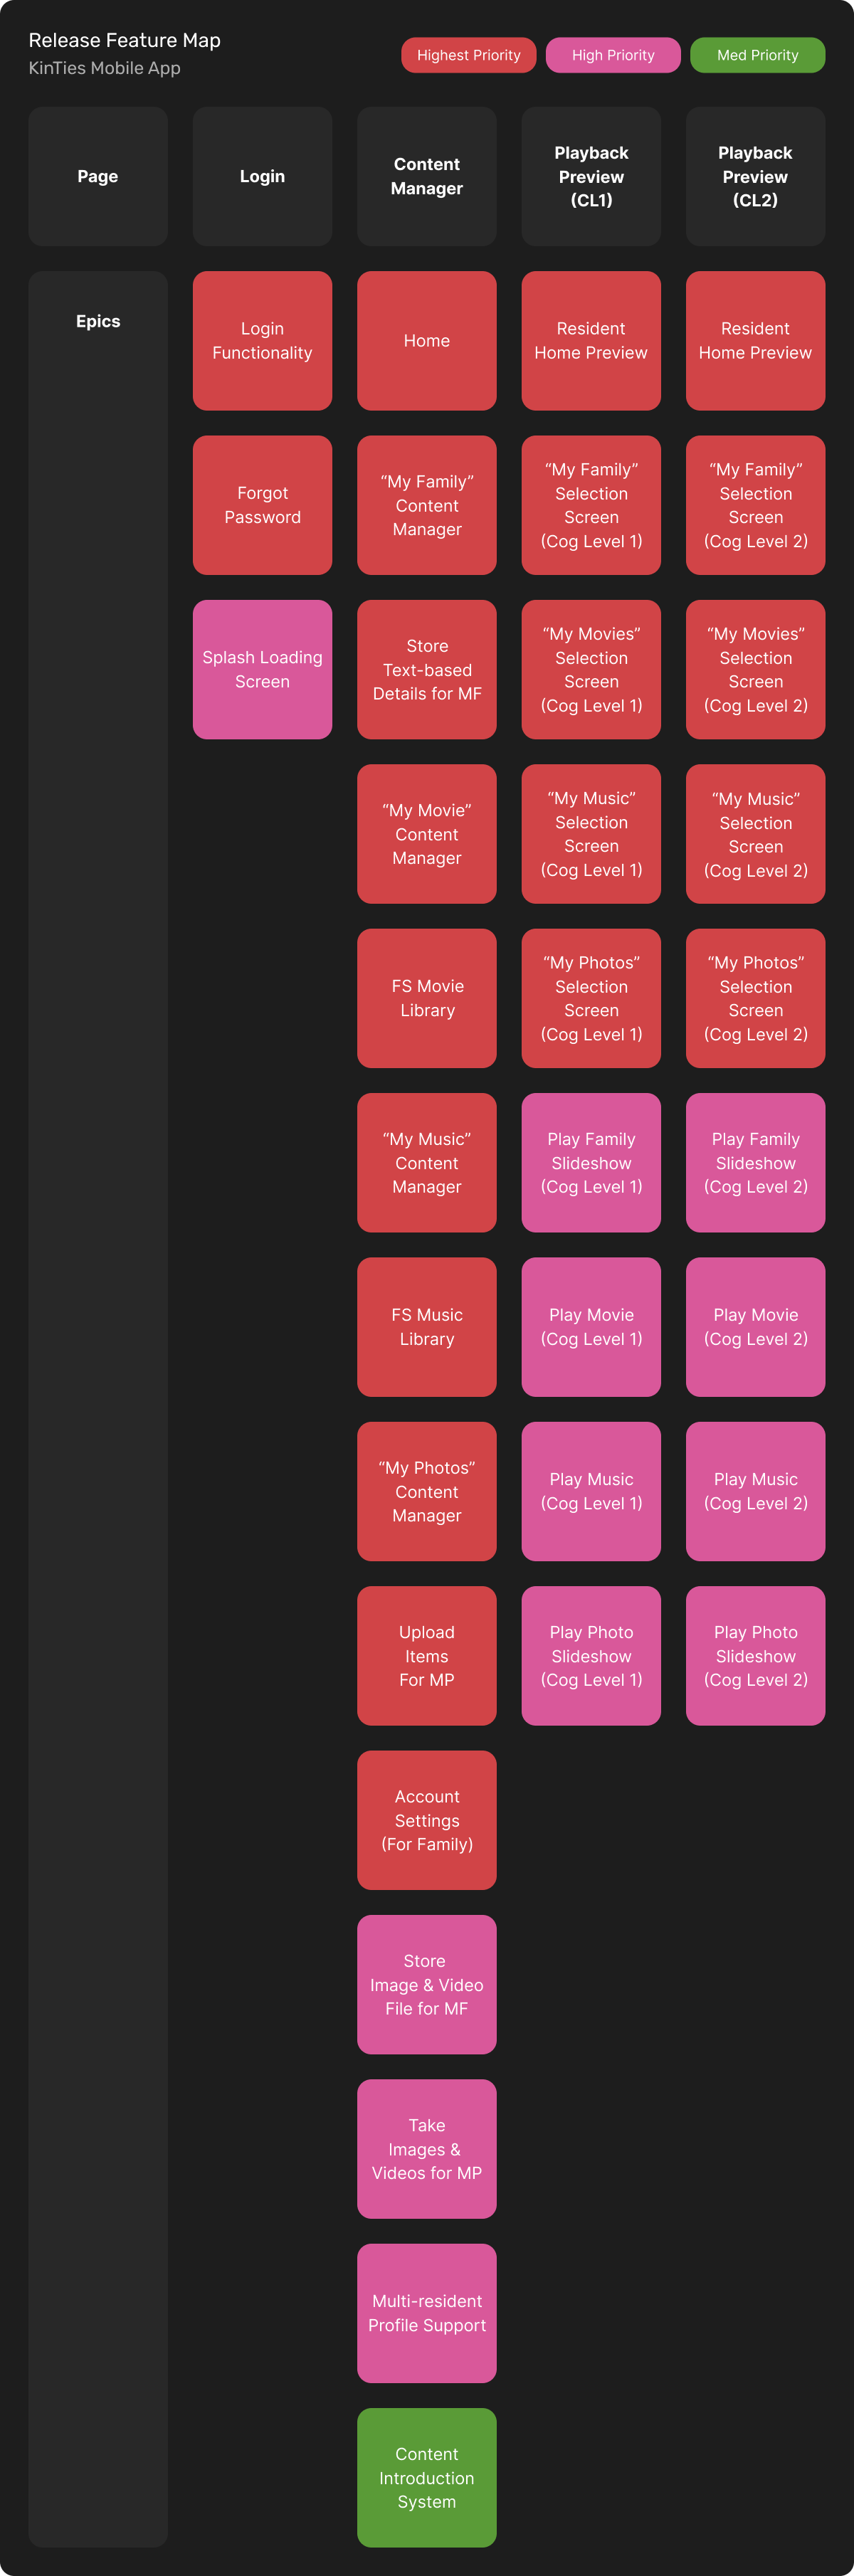Open the Splash Loading Screen card
Image resolution: width=854 pixels, height=2576 pixels.
click(262, 669)
